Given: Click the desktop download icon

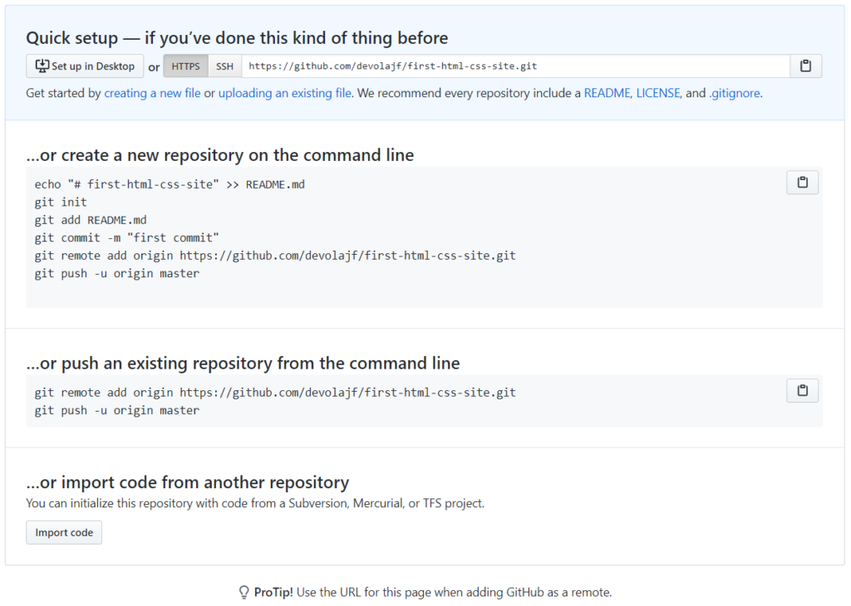Looking at the screenshot, I should point(42,66).
